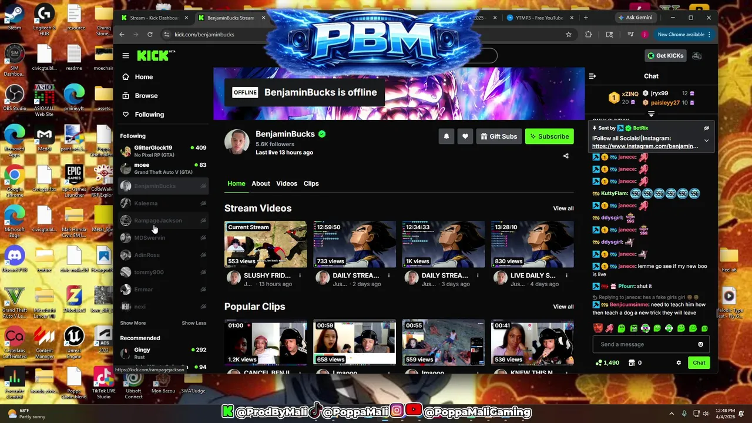
Task: Open the 01:00 popular clip thumbnail
Action: (x=266, y=343)
